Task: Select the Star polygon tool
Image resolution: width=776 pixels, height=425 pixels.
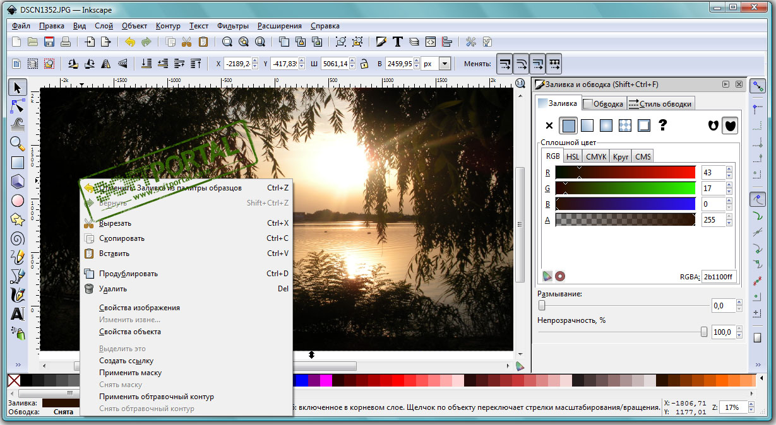Action: [x=18, y=219]
